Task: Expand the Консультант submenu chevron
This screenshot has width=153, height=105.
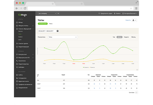Action: point(33,54)
